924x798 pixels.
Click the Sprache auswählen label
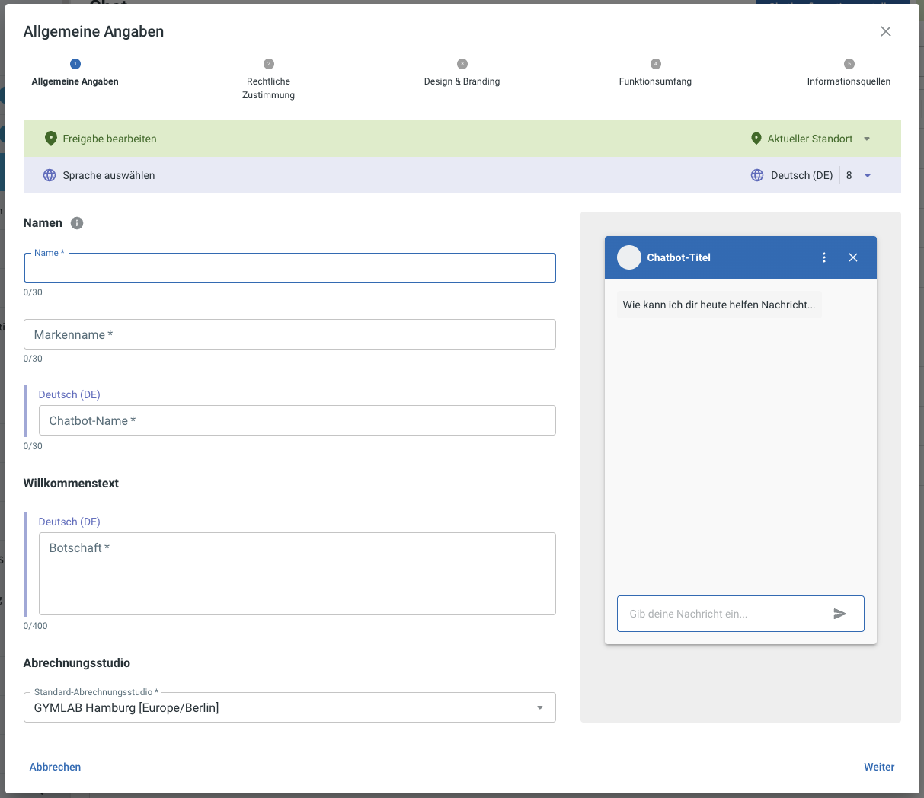[109, 175]
